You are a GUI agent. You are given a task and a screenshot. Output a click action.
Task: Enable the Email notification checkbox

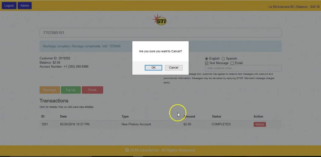coord(232,63)
